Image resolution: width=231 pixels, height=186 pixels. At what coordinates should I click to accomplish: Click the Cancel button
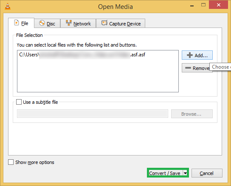[x=207, y=173]
